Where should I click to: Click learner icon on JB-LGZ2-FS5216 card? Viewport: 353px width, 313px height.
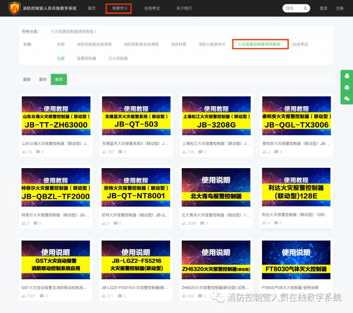click(104, 296)
